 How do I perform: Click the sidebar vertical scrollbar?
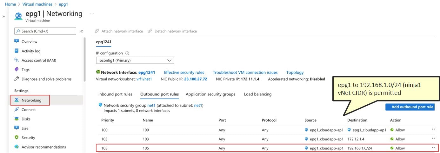(84, 60)
